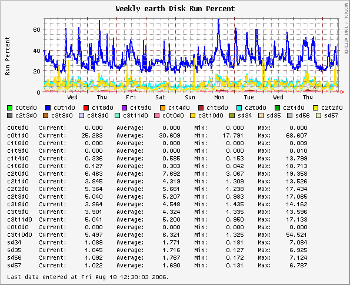The height and width of the screenshot is (285, 350).
Task: Click the Last data entered timestamp line
Action: pyautogui.click(x=88, y=277)
